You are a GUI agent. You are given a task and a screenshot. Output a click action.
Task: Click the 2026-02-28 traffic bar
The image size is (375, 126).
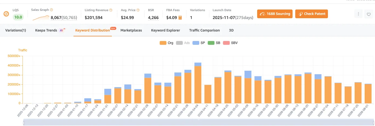point(148,89)
